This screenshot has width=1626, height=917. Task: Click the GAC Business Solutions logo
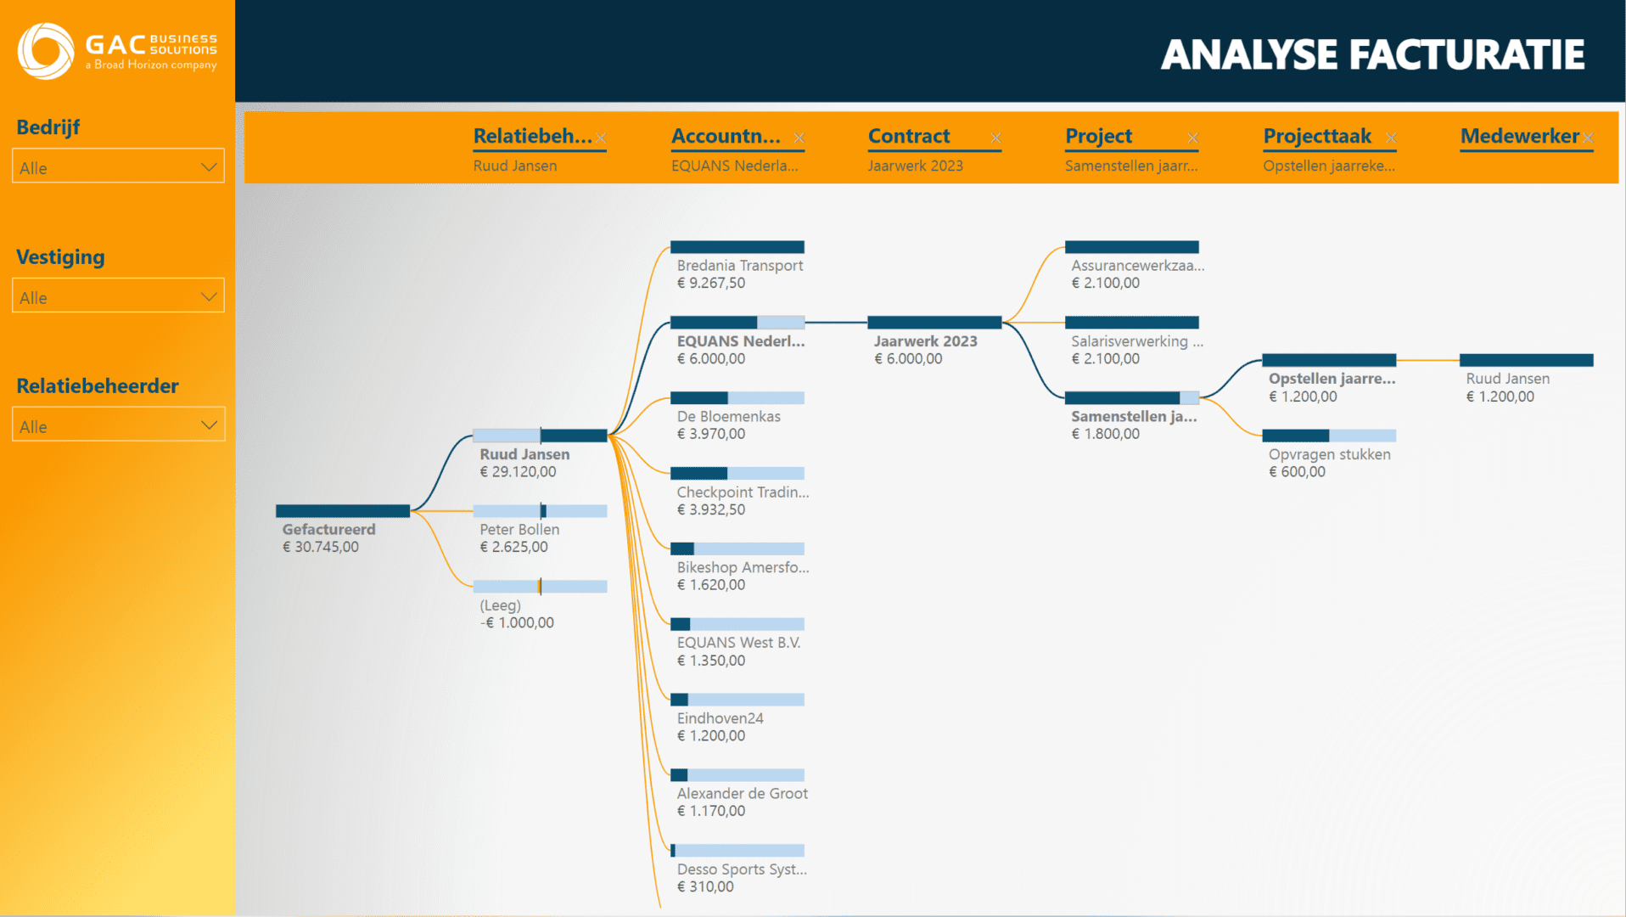[117, 51]
